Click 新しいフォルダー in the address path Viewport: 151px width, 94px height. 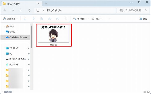[54, 10]
